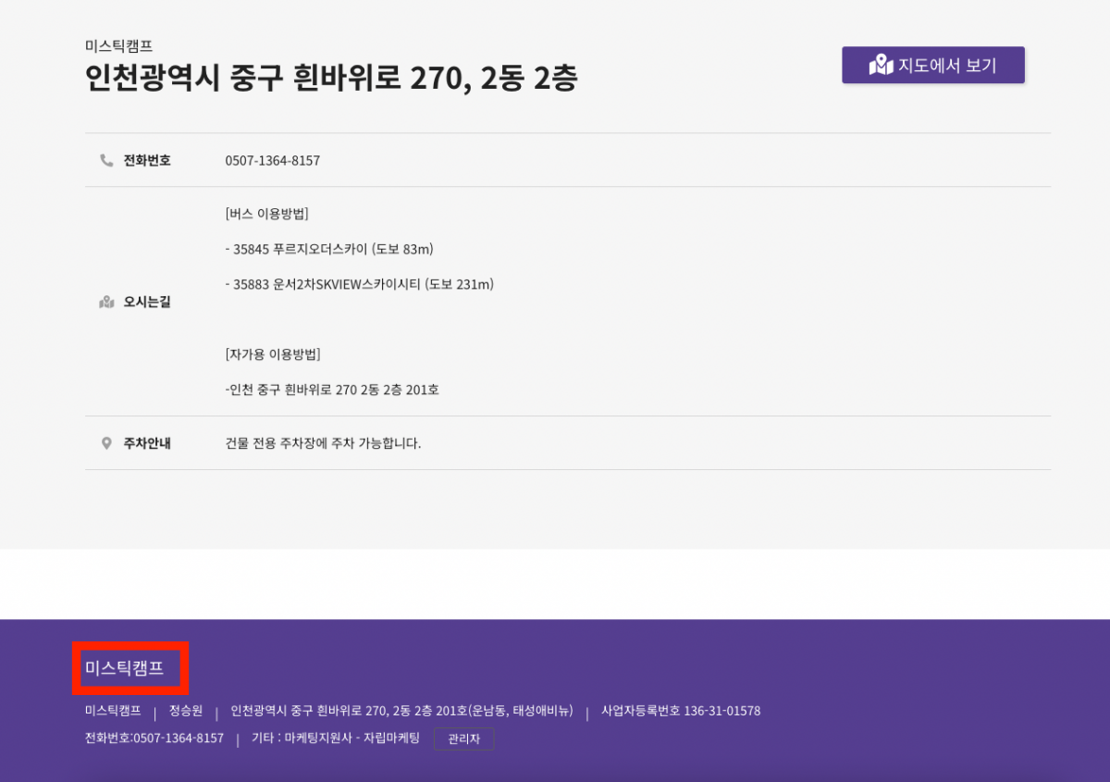The image size is (1110, 782).
Task: Click the phone icon beside 전화번호
Action: [106, 160]
